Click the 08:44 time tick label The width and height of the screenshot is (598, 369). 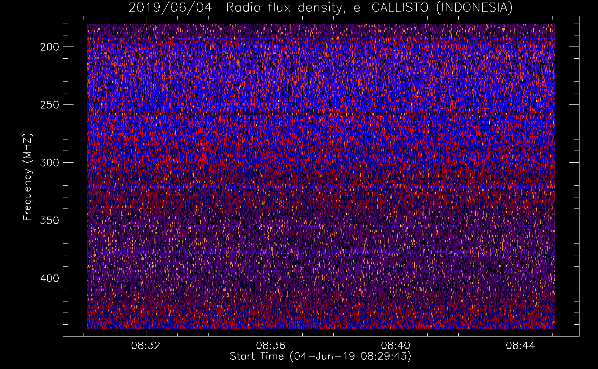click(x=521, y=346)
